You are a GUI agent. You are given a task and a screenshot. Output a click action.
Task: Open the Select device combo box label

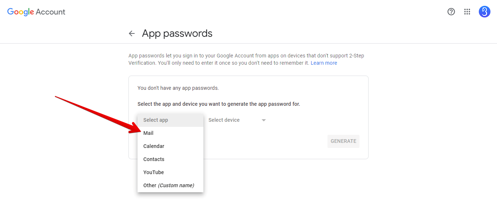[x=224, y=120]
